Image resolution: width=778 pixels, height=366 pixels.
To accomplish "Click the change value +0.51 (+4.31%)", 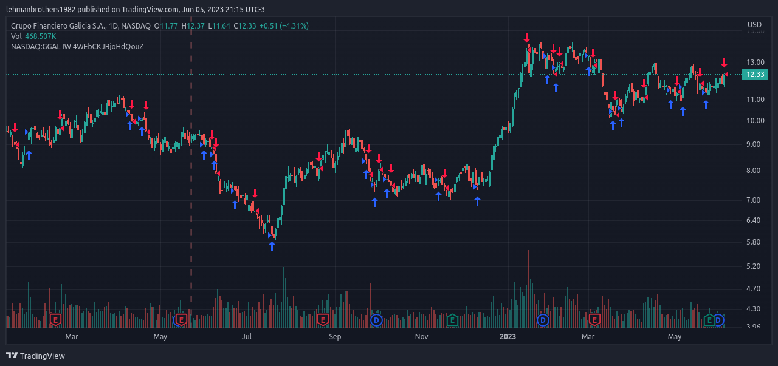I will pos(284,26).
